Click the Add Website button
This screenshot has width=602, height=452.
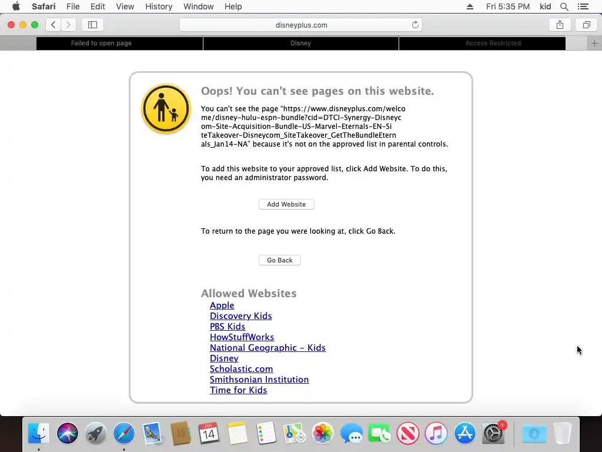286,204
